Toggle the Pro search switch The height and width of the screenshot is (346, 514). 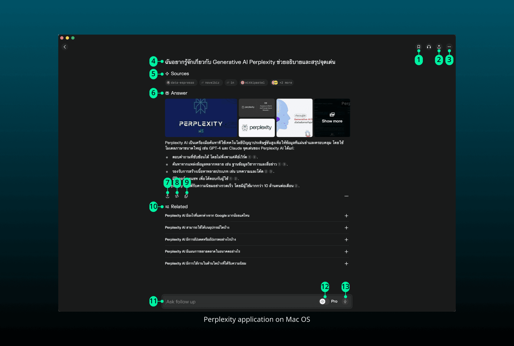324,301
